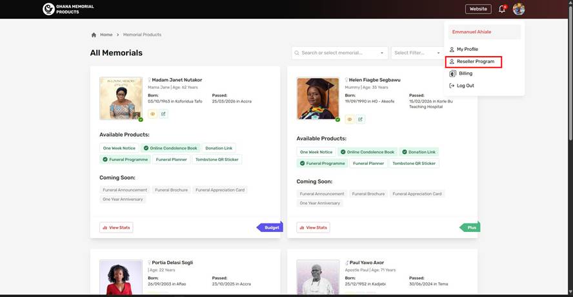Viewport: 573px width, 297px height.
Task: Click Plus plan tag on Helen's card
Action: (470, 227)
